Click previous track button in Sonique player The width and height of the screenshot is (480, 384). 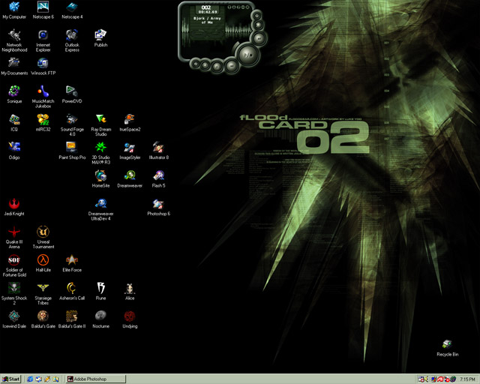(x=232, y=65)
